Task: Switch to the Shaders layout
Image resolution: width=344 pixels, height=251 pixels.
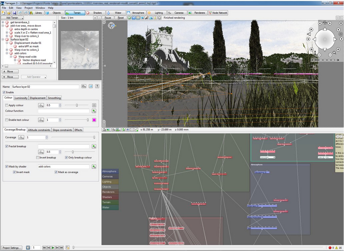Action: click(95, 13)
